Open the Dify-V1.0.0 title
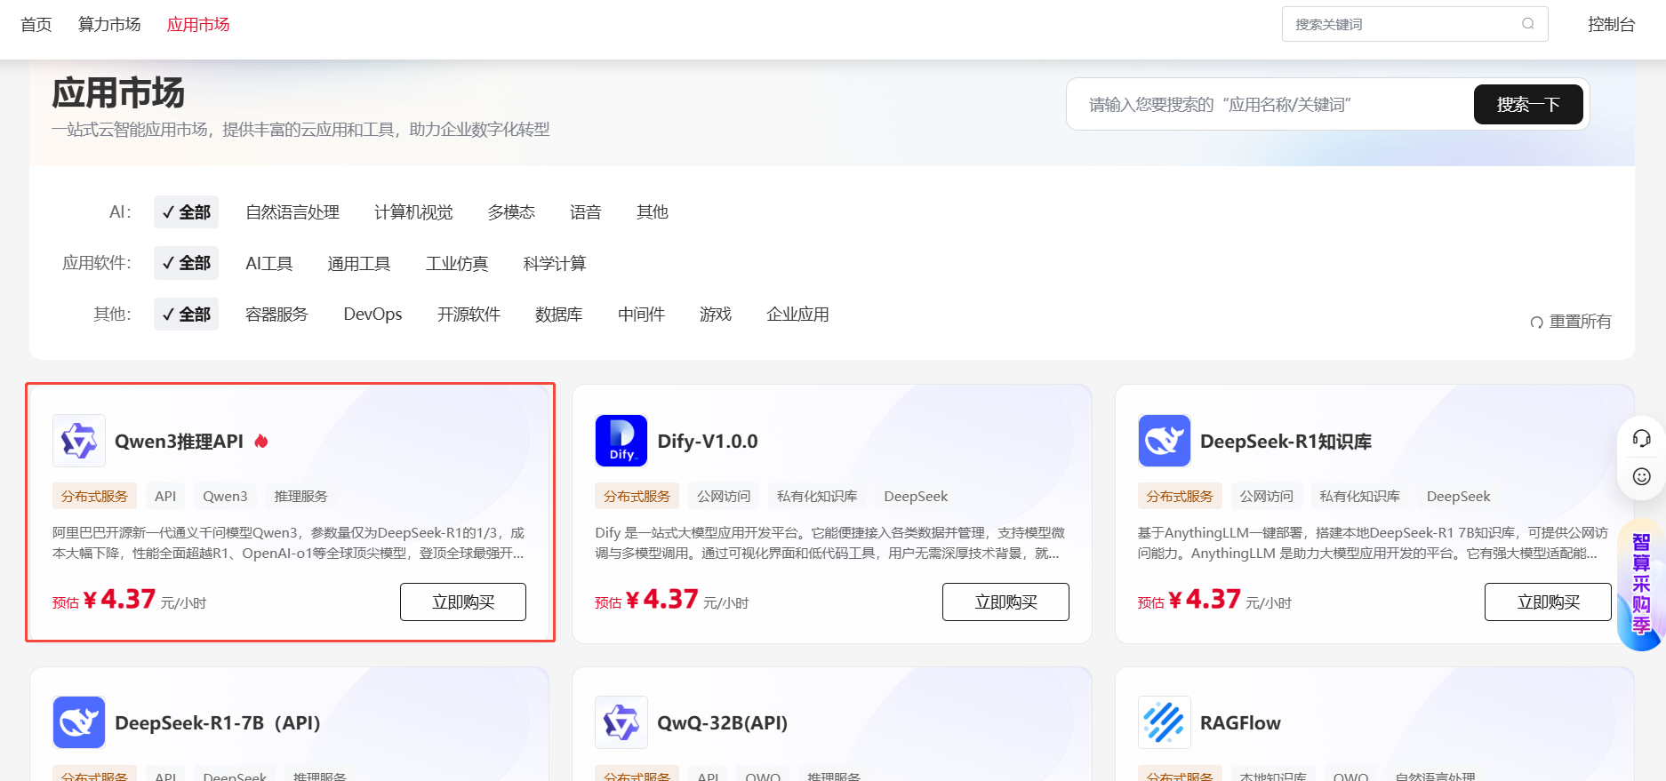The height and width of the screenshot is (781, 1666). (x=708, y=442)
